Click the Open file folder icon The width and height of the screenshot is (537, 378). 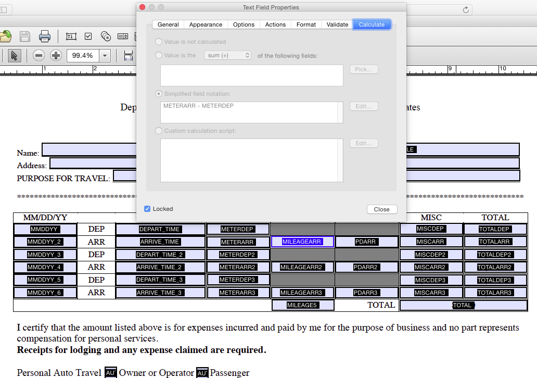pyautogui.click(x=5, y=36)
